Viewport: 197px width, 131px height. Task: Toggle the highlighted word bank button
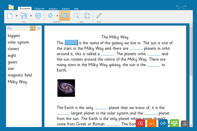point(64,16)
